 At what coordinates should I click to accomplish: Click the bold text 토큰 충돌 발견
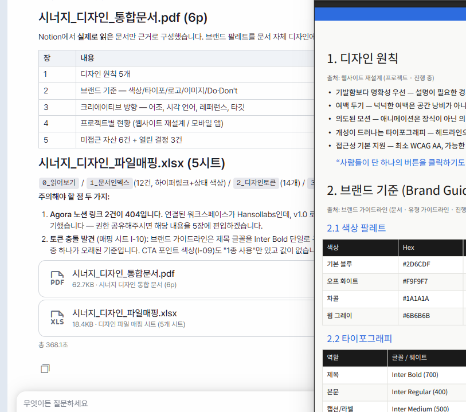pyautogui.click(x=72, y=239)
